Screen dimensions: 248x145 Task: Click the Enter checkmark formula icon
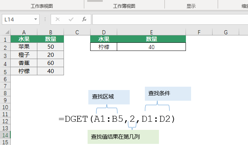point(71,19)
